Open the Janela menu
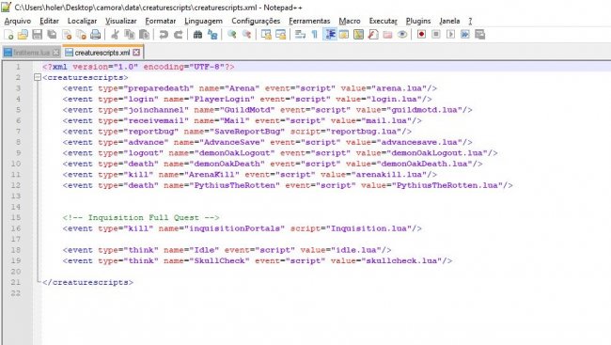 [x=449, y=21]
